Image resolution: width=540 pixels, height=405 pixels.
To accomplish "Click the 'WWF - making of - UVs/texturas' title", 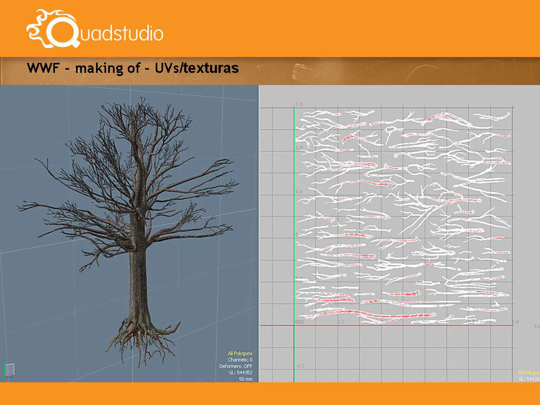I will click(x=132, y=68).
